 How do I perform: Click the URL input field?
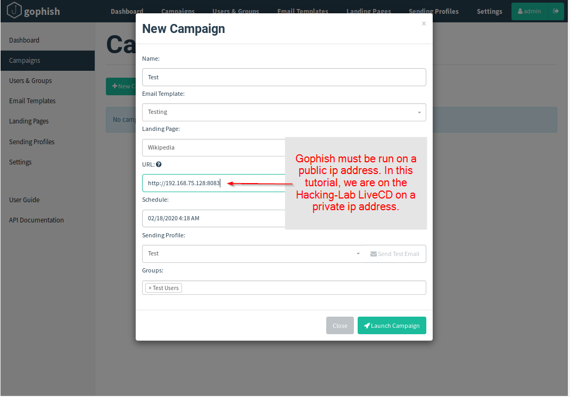point(214,183)
